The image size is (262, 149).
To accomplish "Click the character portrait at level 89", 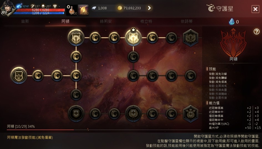I will [x=7, y=8].
